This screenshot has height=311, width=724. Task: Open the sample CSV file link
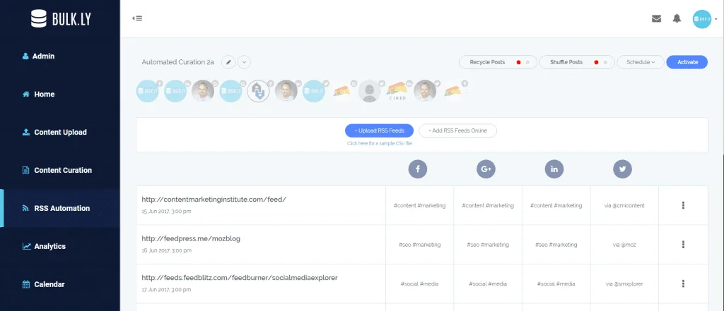379,143
